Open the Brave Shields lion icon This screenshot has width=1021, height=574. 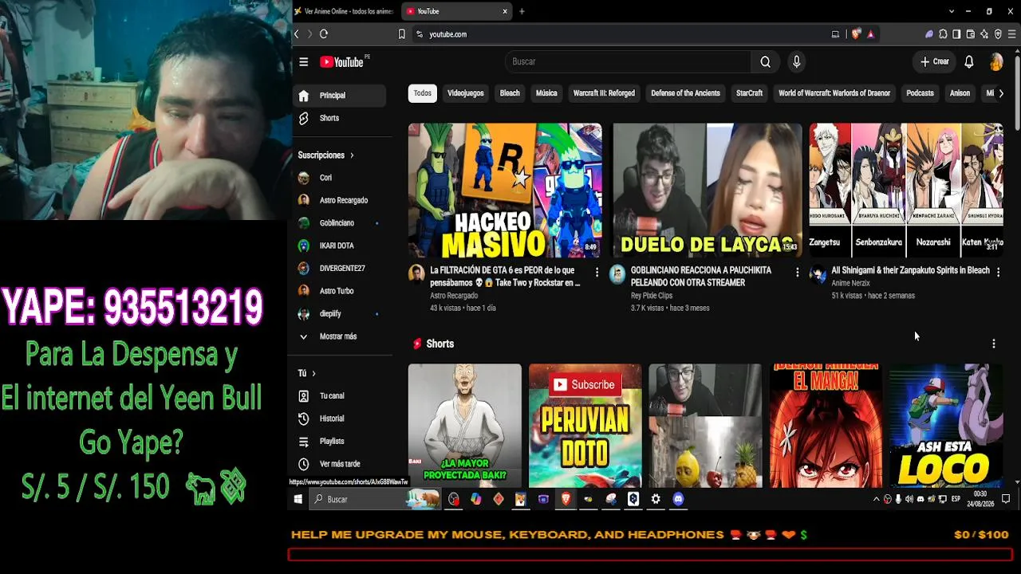coord(856,34)
